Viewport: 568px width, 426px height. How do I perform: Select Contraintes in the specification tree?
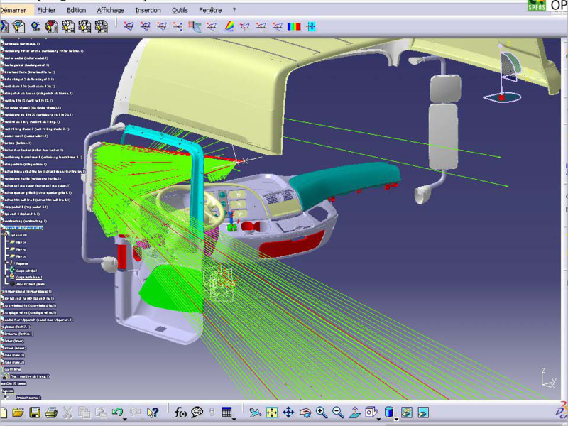click(x=13, y=369)
